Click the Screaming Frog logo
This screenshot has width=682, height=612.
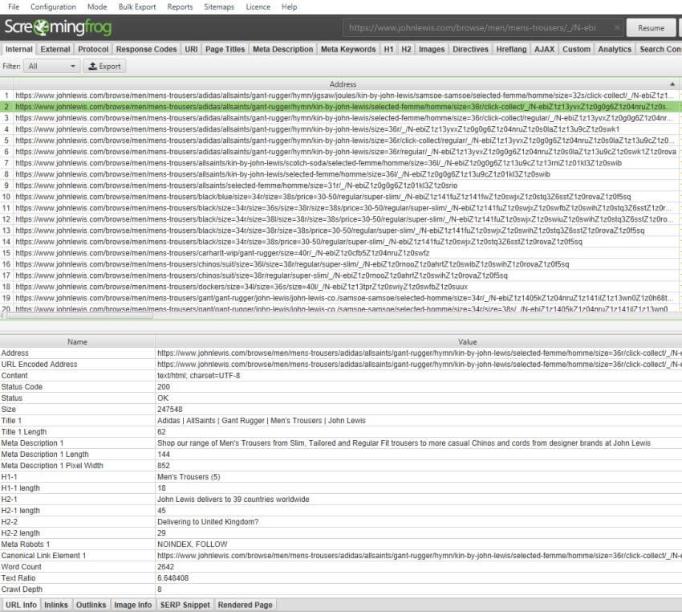(58, 27)
